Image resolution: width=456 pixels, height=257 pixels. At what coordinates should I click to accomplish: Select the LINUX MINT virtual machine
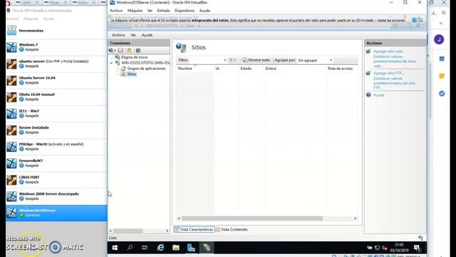click(x=56, y=180)
